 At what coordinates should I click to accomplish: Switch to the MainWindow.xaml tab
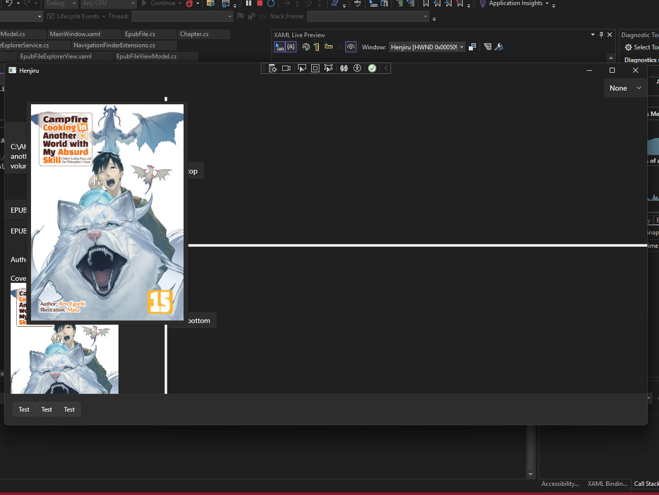[75, 34]
